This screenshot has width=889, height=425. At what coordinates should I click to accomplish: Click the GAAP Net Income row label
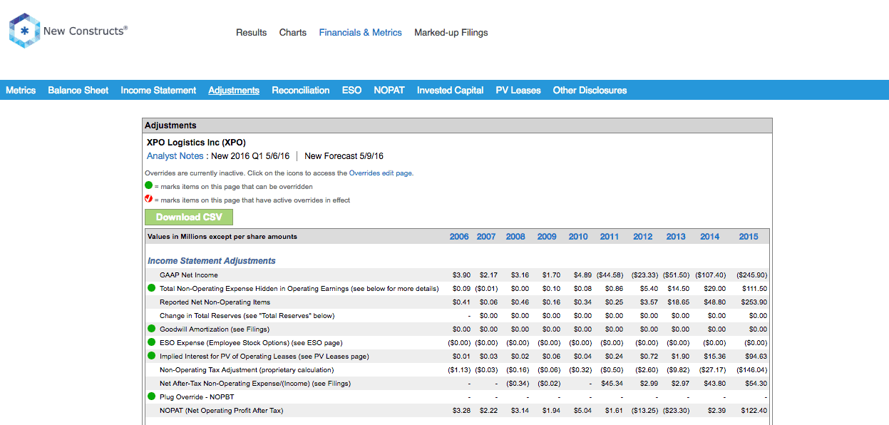coord(189,275)
